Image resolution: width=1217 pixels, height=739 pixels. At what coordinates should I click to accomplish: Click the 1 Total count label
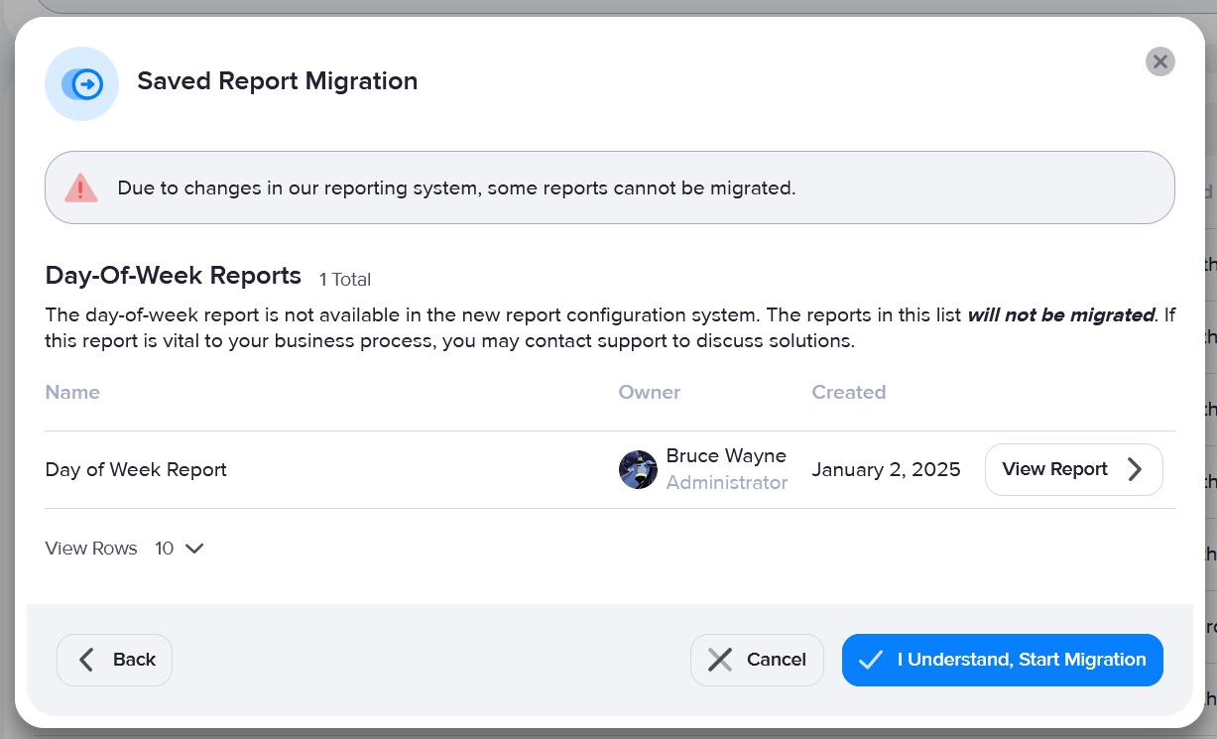coord(345,280)
